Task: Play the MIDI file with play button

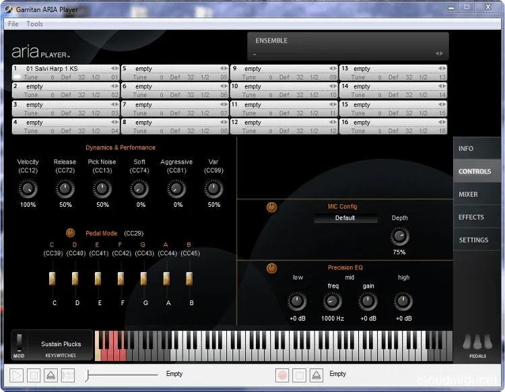Action: coord(16,376)
